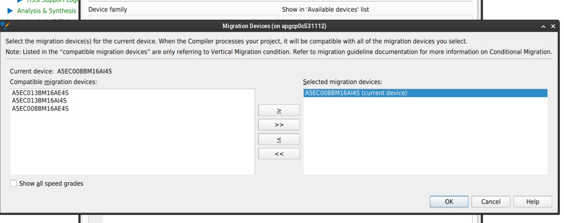
Task: Select A5EC013BM16AI4S in compatible devices list
Action: 39,101
